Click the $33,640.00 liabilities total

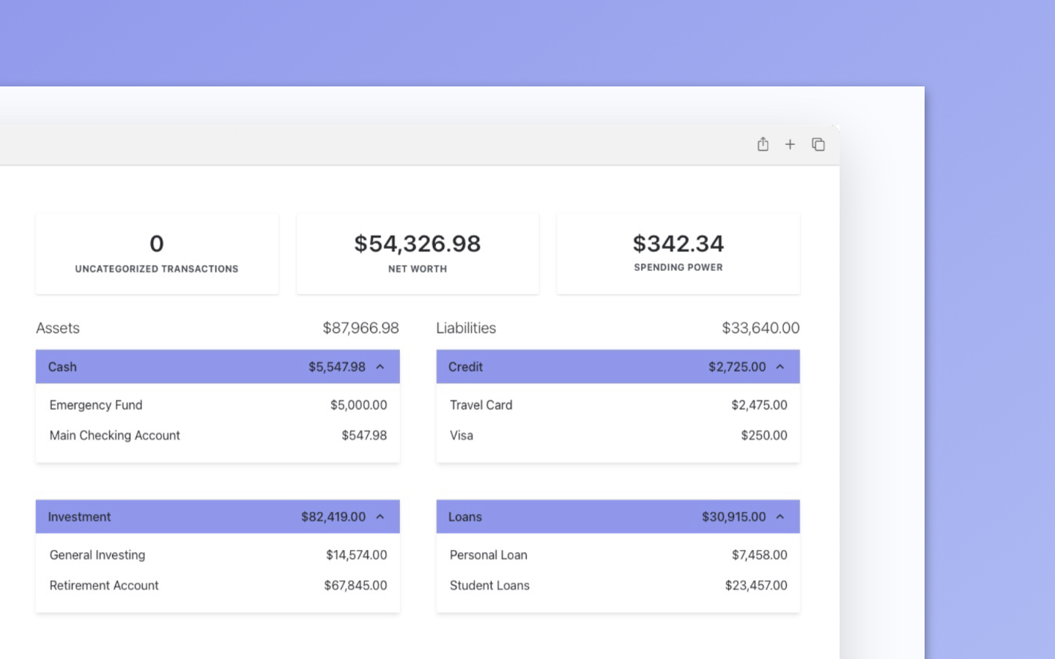(760, 328)
